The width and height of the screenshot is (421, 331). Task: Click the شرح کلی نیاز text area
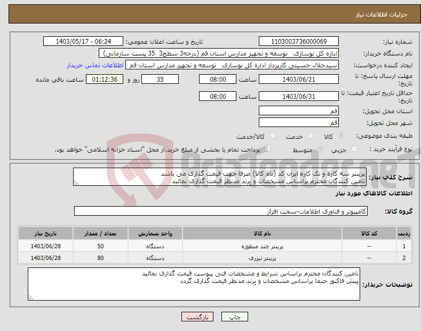coord(220,177)
